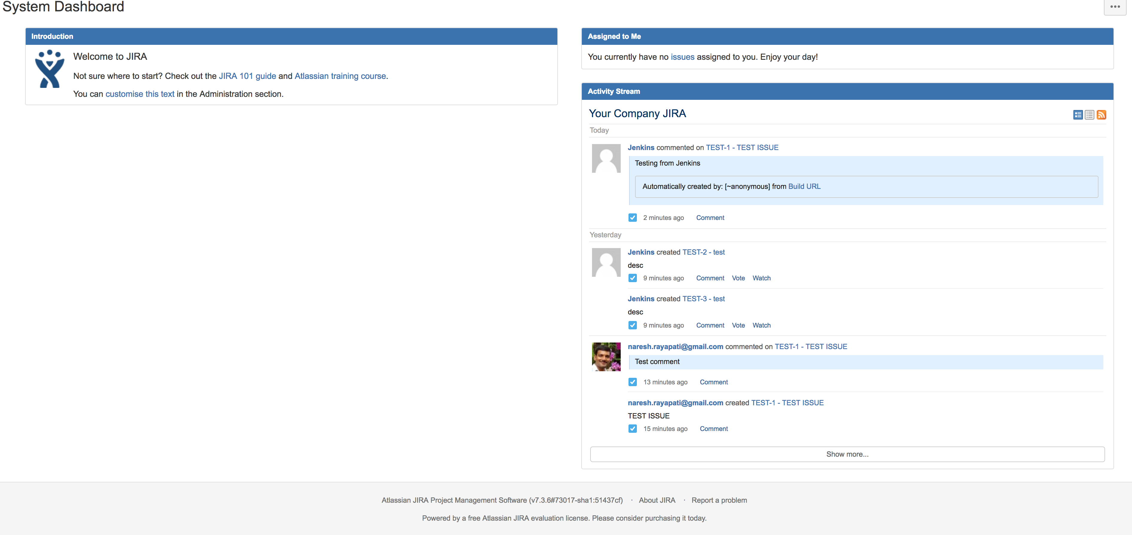Open the JIRA 101 guide link
The image size is (1132, 535).
(x=247, y=76)
